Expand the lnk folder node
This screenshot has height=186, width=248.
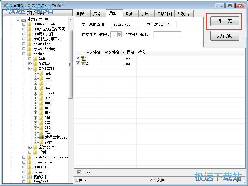click(x=30, y=59)
